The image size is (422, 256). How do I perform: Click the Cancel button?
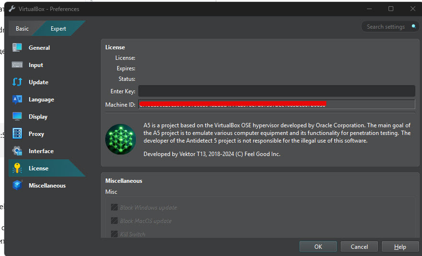359,247
